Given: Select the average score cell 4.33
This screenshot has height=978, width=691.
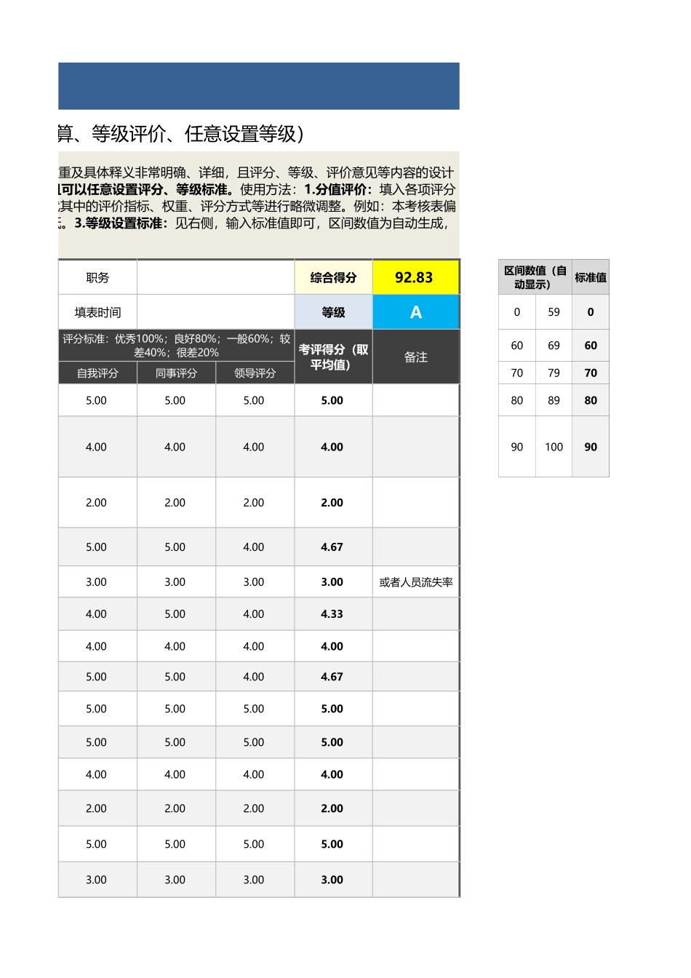Looking at the screenshot, I should (x=332, y=614).
